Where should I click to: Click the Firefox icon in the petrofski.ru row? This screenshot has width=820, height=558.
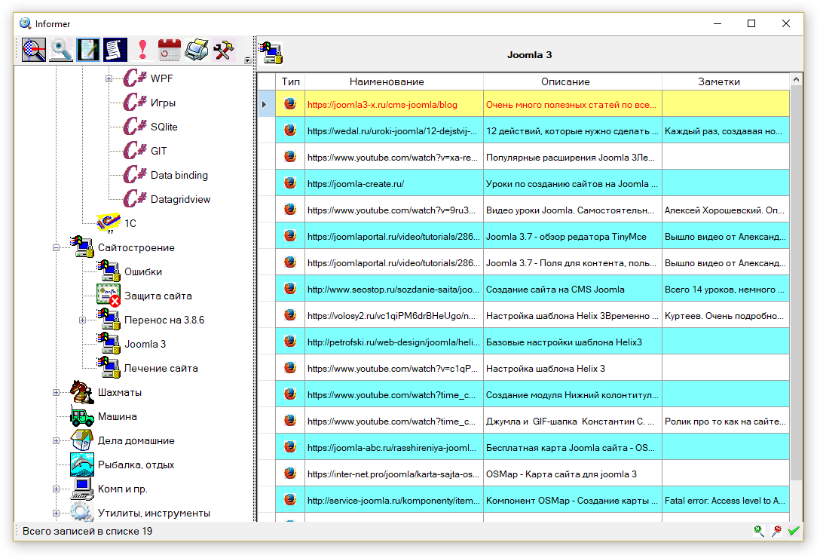tap(290, 342)
